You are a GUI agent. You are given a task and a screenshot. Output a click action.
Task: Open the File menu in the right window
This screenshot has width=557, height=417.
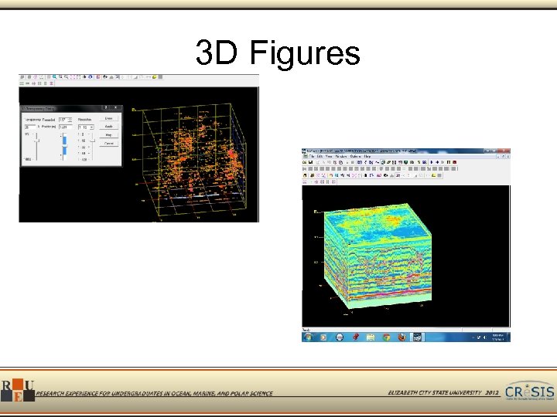pos(312,156)
